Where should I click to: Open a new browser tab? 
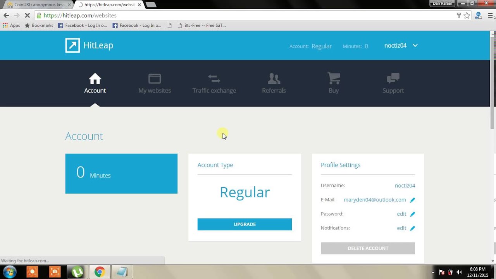point(151,5)
